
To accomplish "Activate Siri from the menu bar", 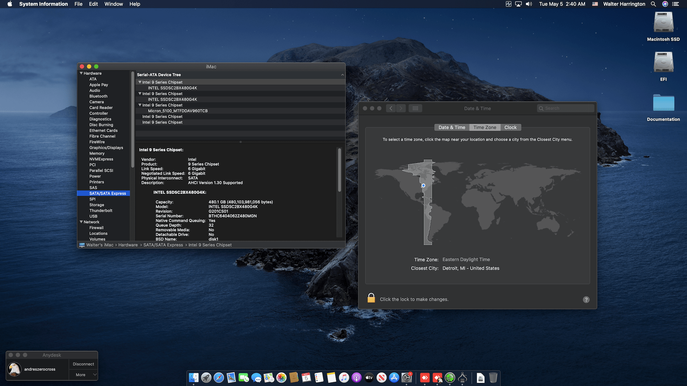I will pyautogui.click(x=665, y=4).
